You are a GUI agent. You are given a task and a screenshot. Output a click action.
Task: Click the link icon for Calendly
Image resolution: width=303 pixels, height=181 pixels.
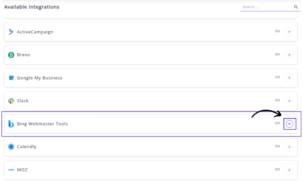277,146
